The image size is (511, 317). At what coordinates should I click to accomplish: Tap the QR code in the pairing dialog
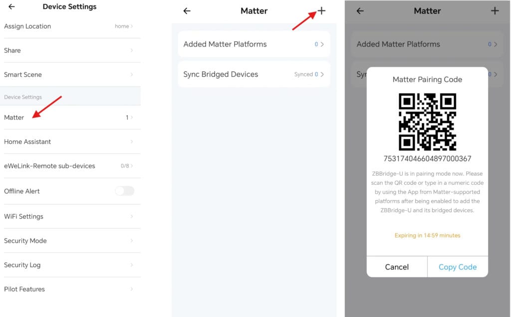coord(427,122)
